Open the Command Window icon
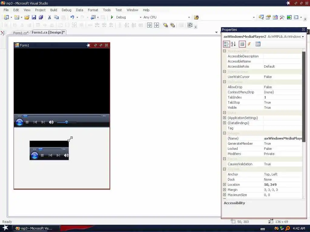 click(x=296, y=17)
